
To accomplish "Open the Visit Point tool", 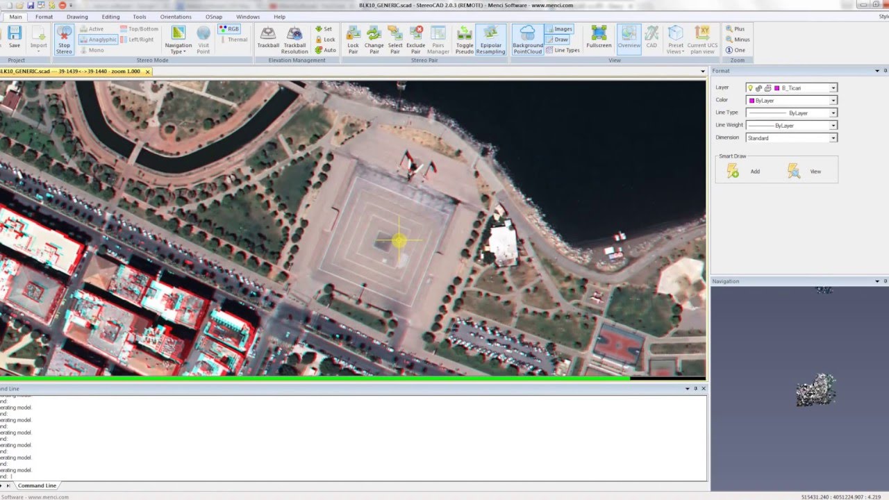I will tap(203, 40).
